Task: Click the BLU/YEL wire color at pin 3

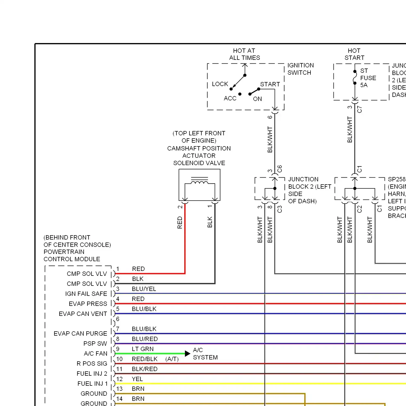Action: (144, 289)
